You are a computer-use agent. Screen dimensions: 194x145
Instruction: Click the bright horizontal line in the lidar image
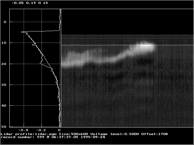(127, 45)
